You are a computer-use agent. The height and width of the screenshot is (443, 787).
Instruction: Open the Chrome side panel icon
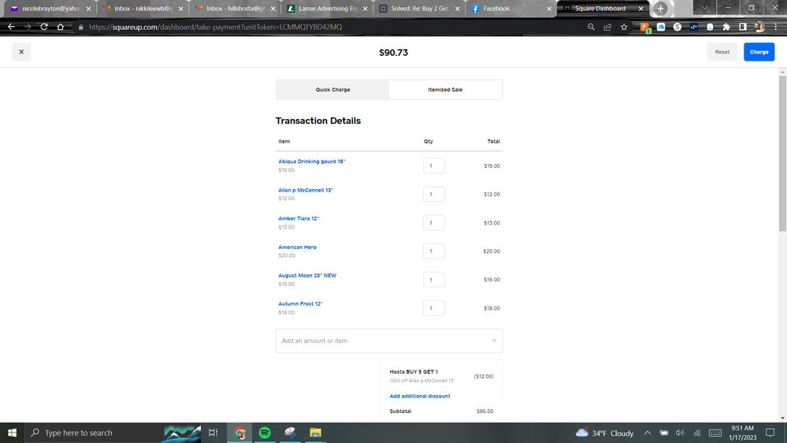point(742,27)
